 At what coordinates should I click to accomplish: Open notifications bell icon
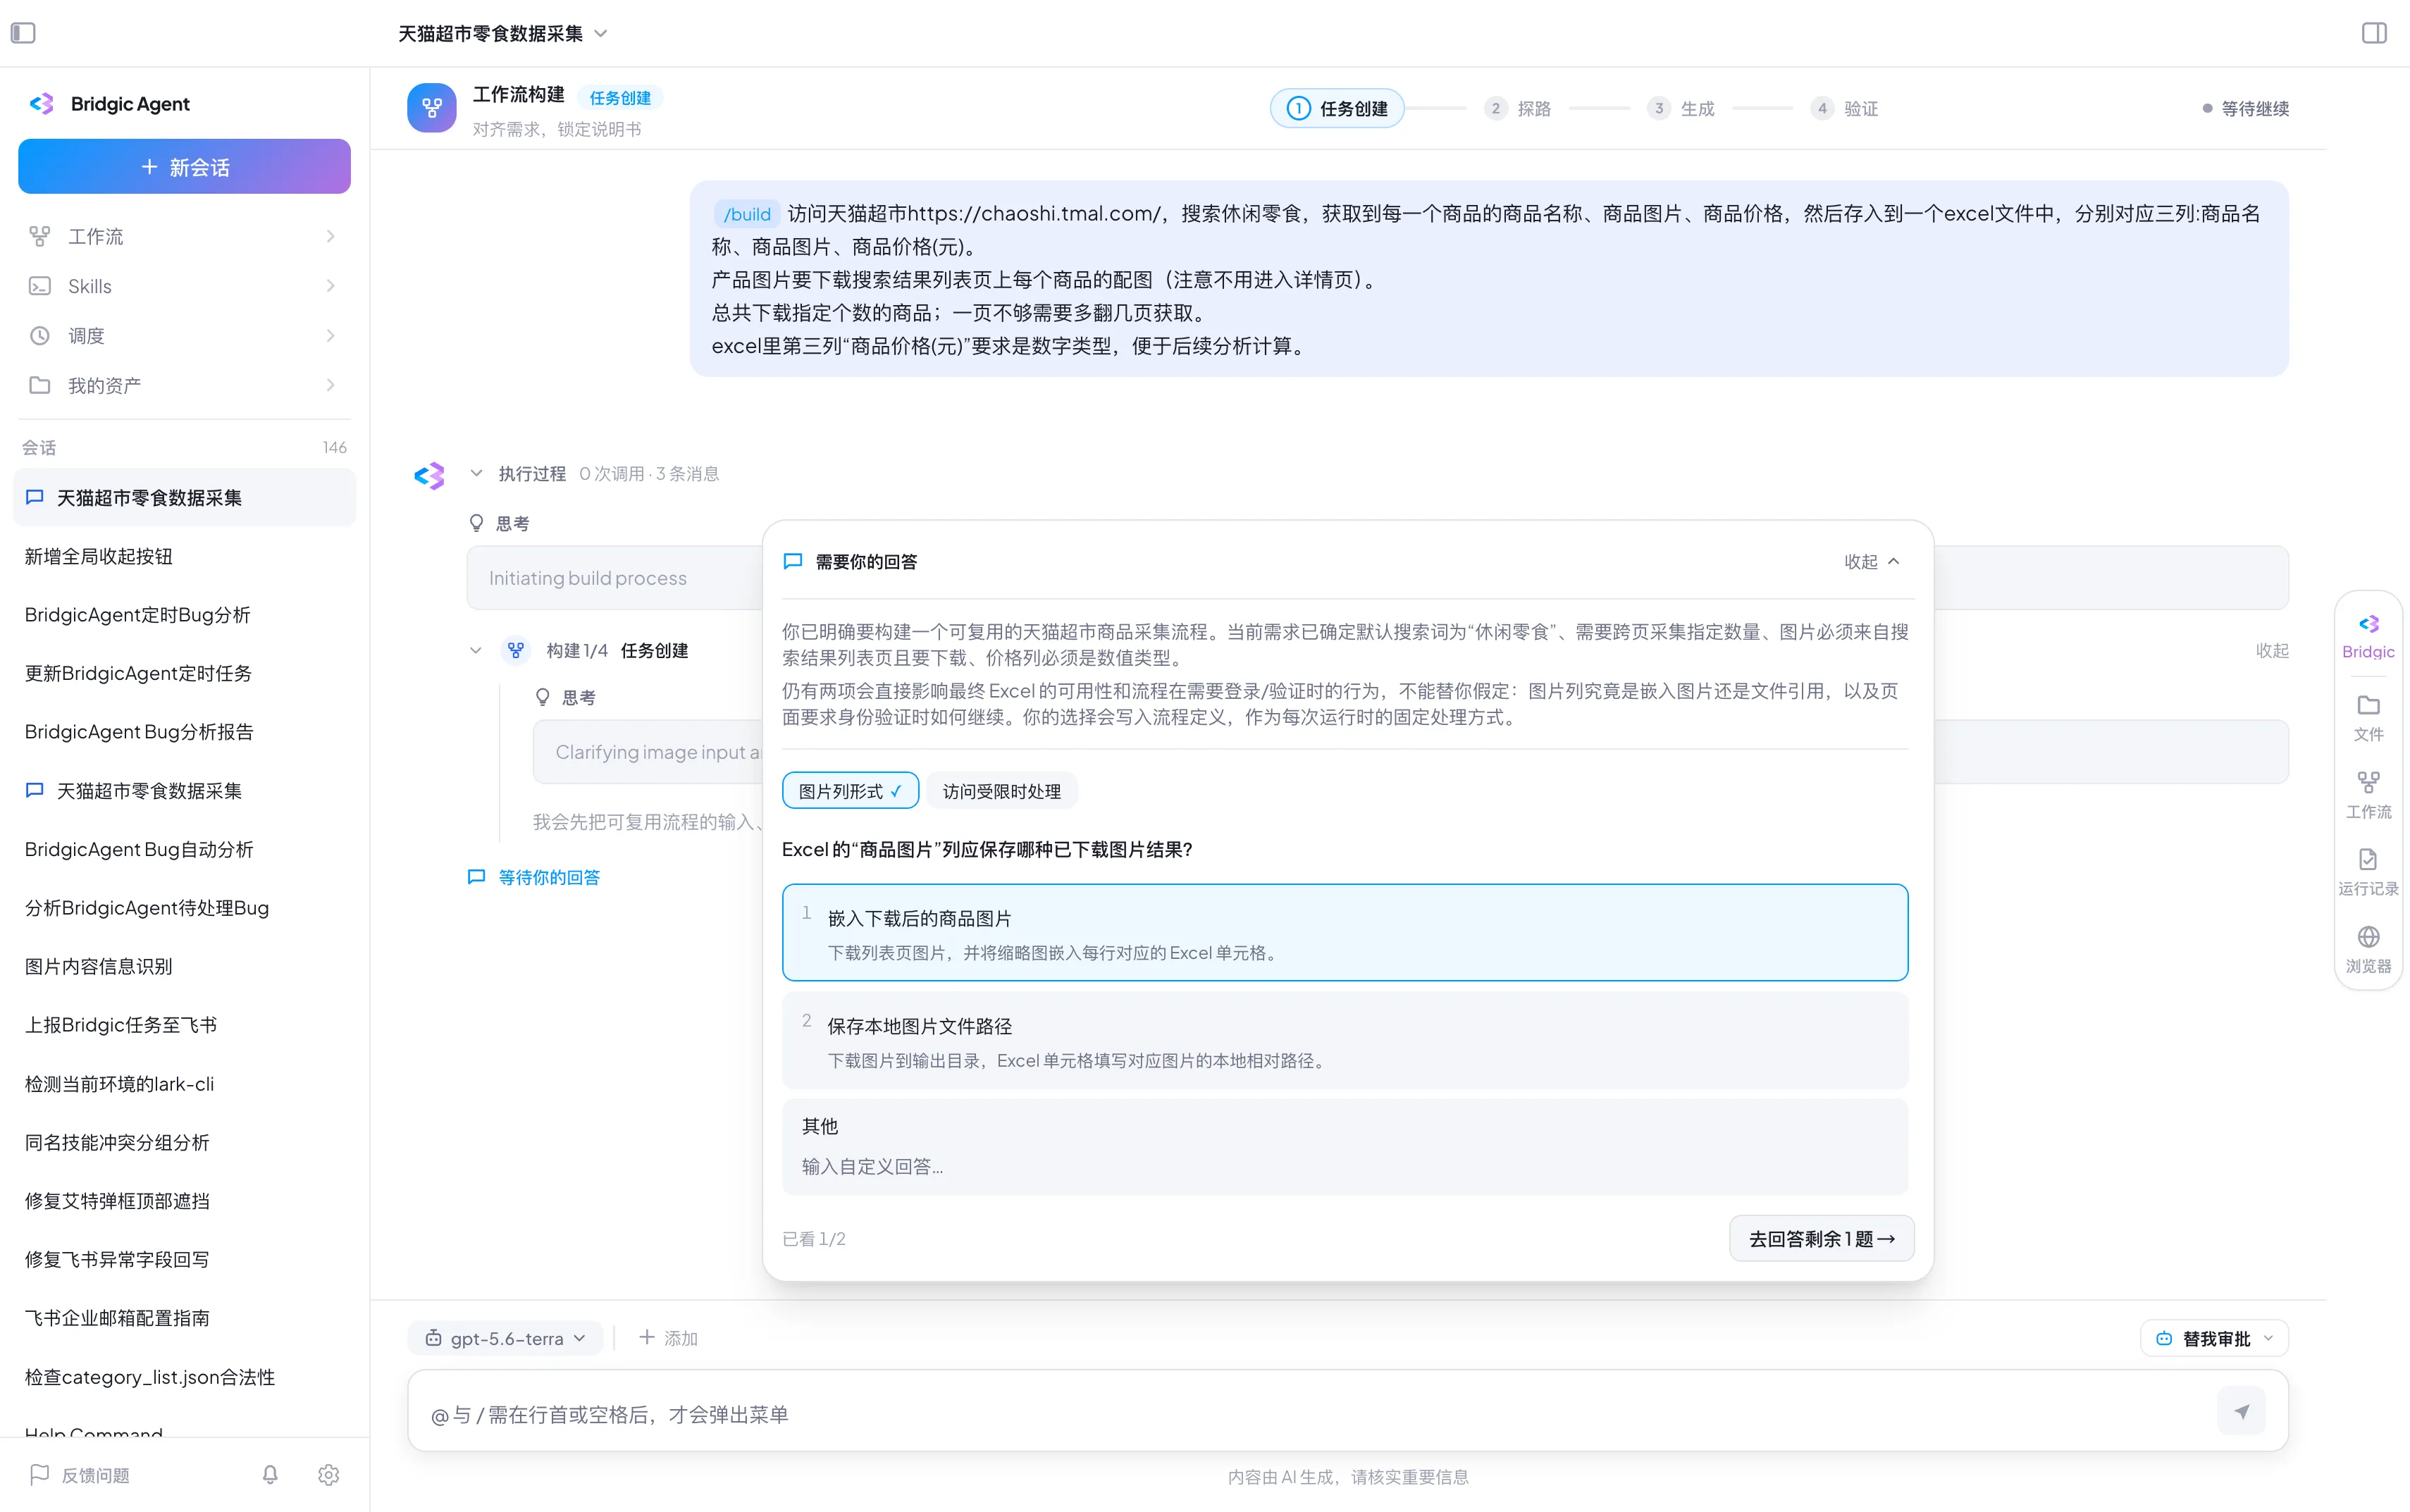[270, 1474]
